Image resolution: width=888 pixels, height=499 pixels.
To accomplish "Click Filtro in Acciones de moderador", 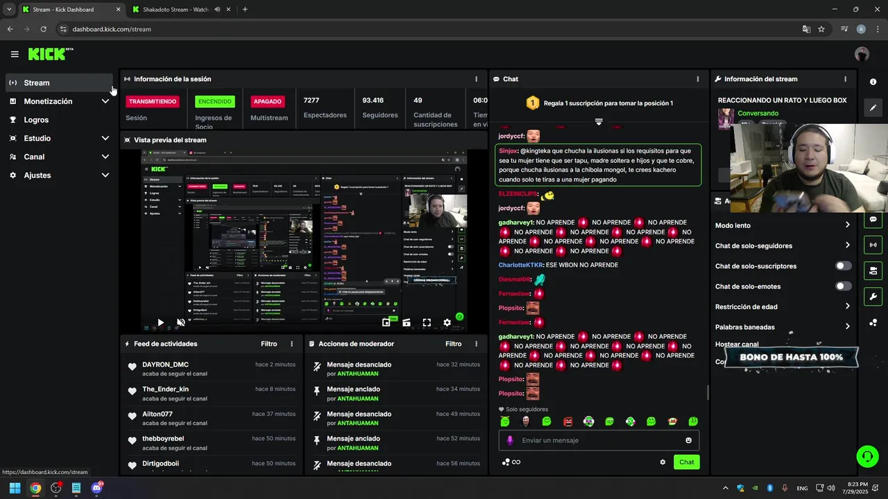I will tap(453, 344).
